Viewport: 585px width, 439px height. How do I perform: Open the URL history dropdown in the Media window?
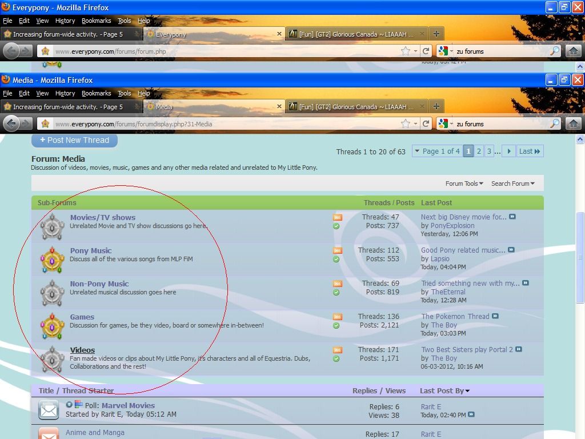point(415,123)
